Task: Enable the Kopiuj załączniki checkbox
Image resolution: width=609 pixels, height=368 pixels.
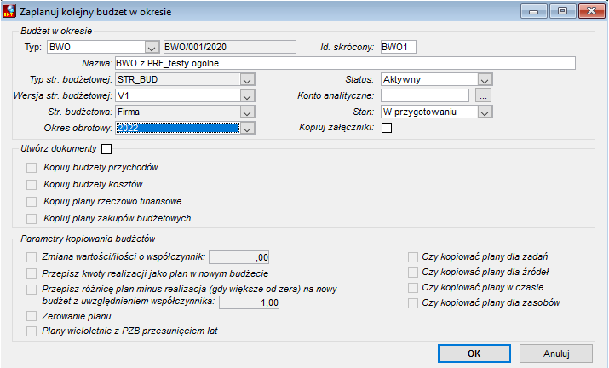Action: 387,128
